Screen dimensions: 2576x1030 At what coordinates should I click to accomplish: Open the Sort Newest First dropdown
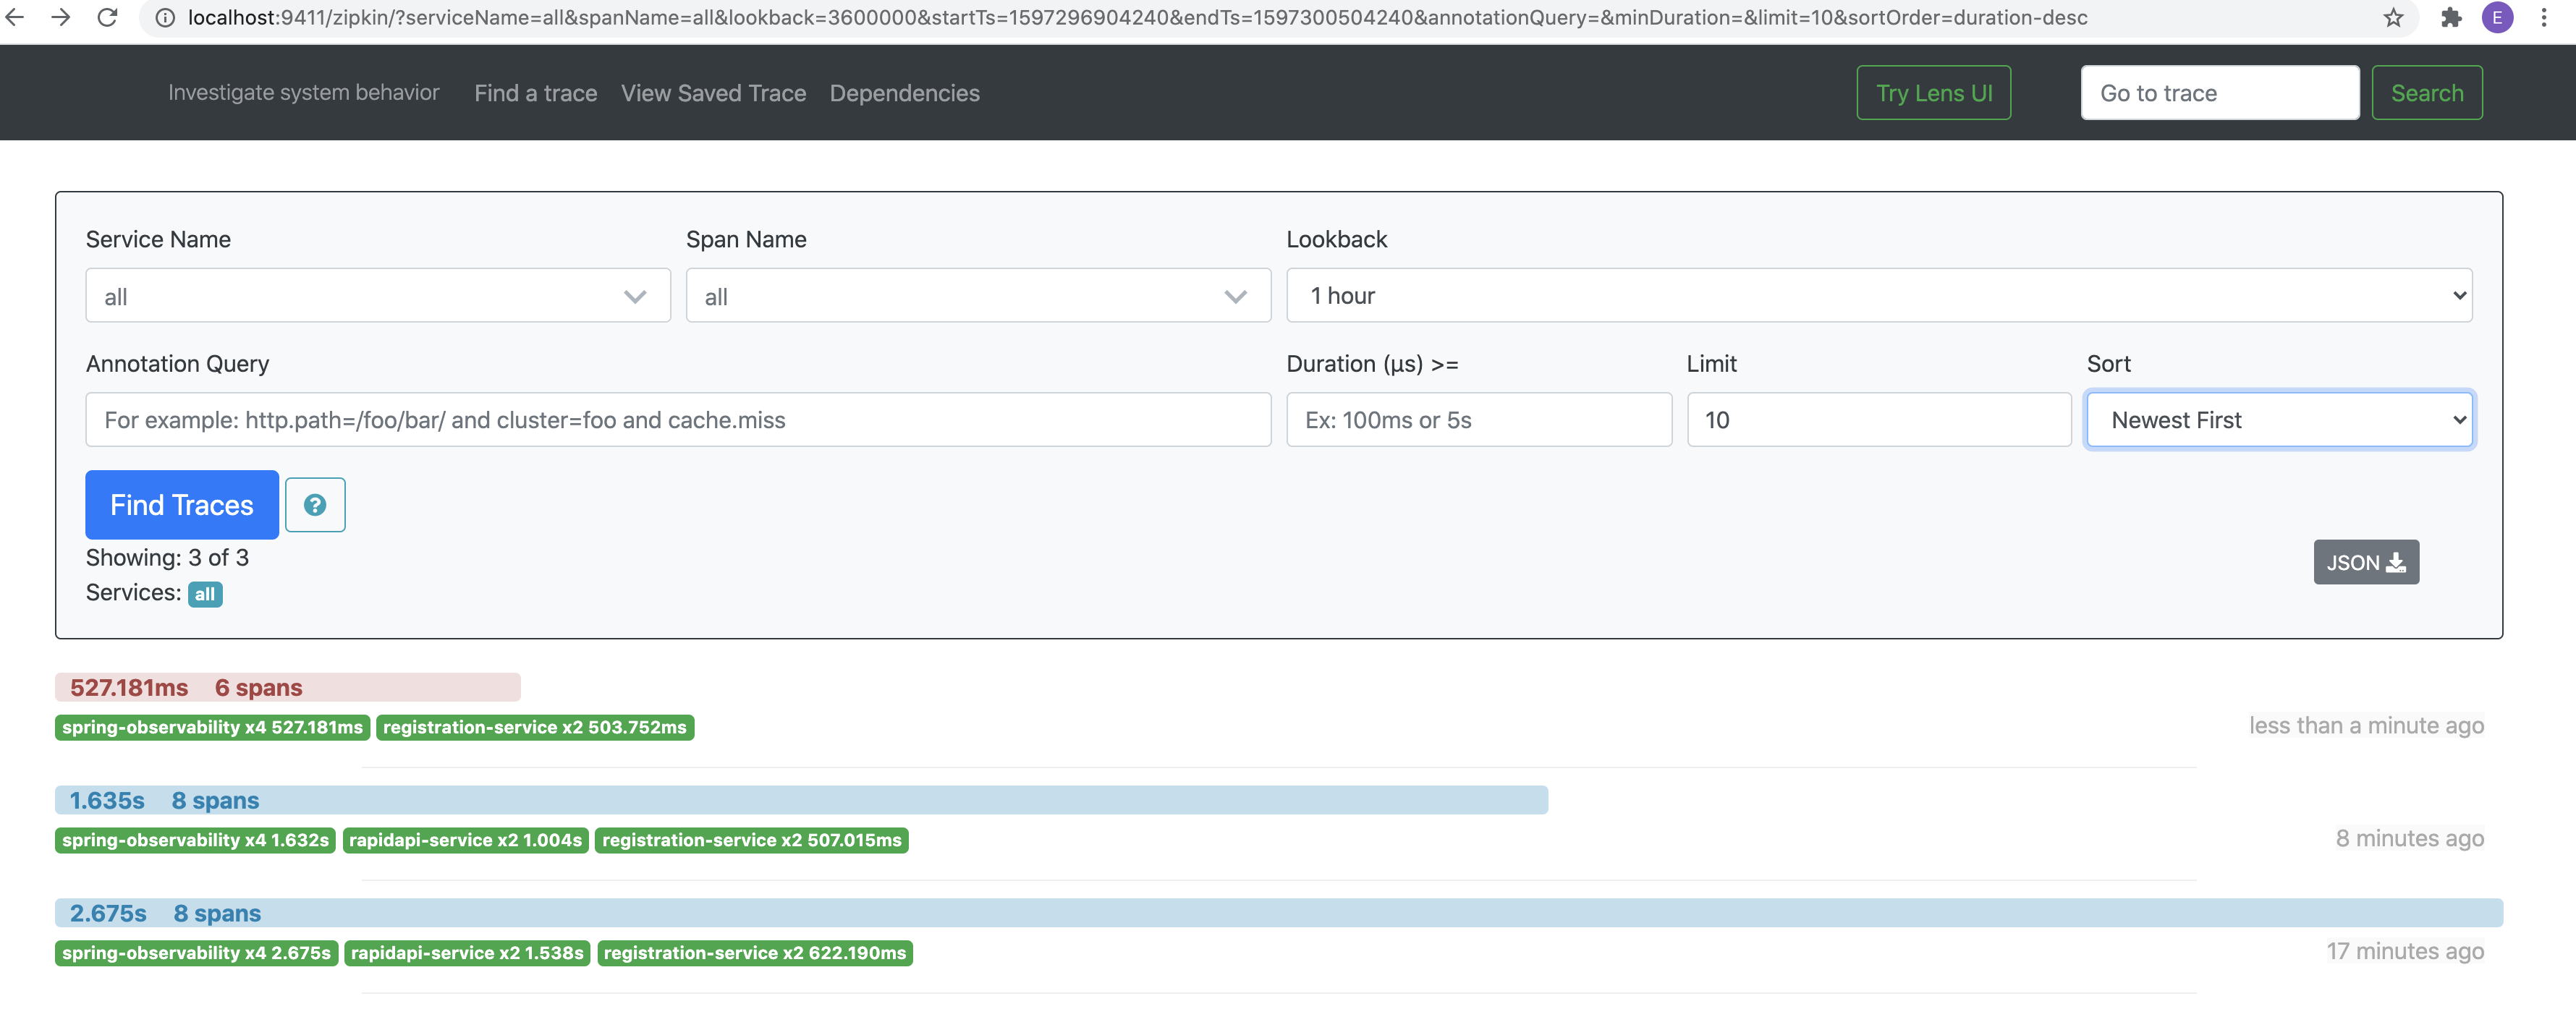pyautogui.click(x=2278, y=420)
